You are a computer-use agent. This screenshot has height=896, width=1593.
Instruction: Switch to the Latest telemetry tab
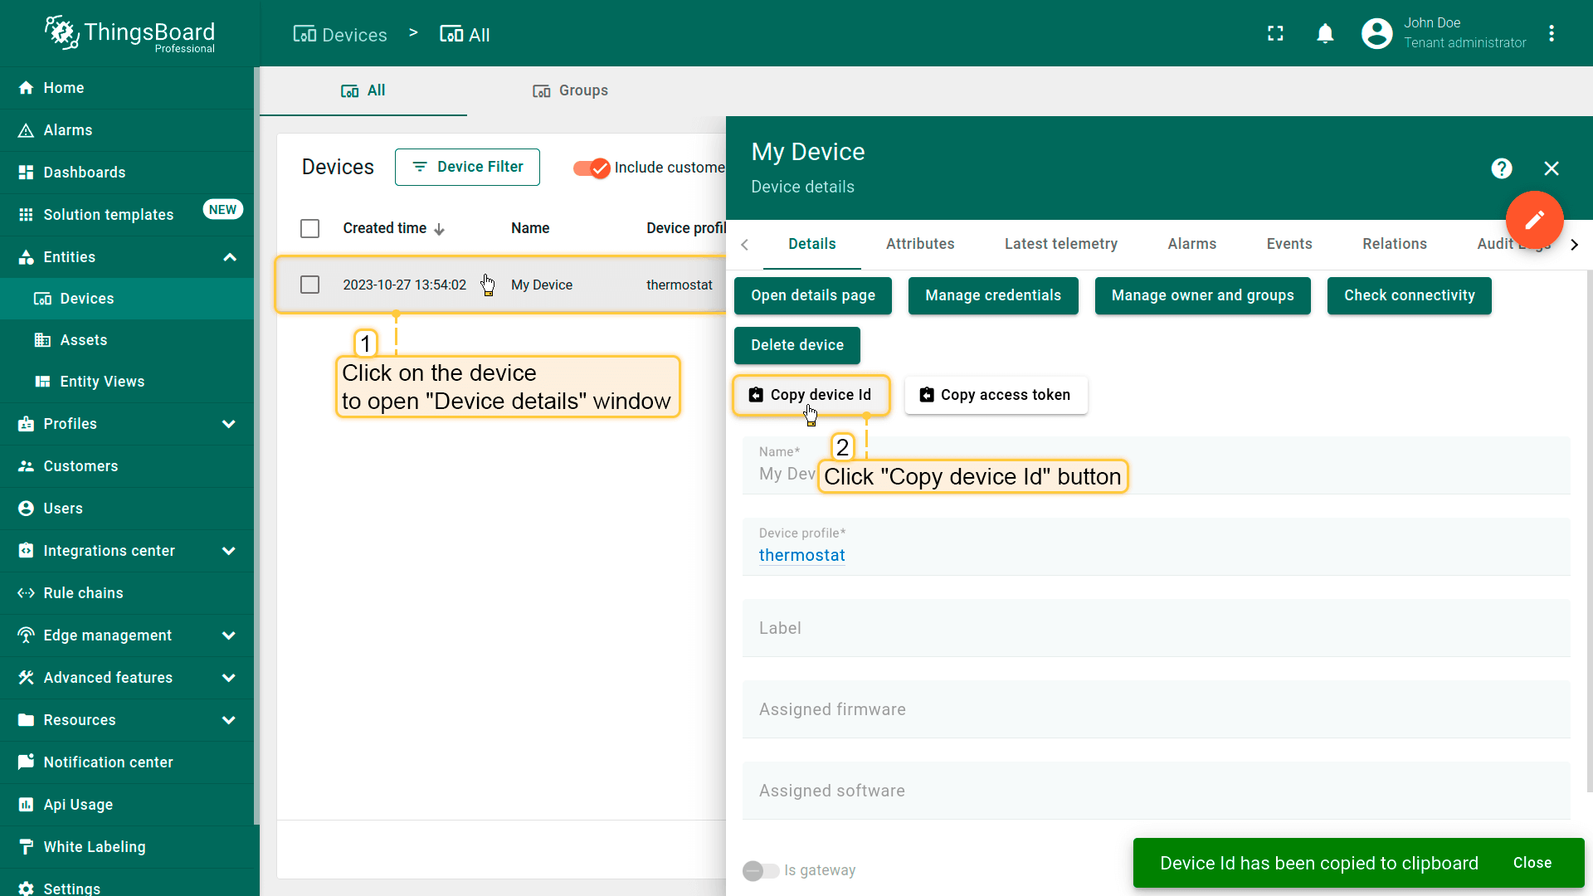click(x=1060, y=244)
